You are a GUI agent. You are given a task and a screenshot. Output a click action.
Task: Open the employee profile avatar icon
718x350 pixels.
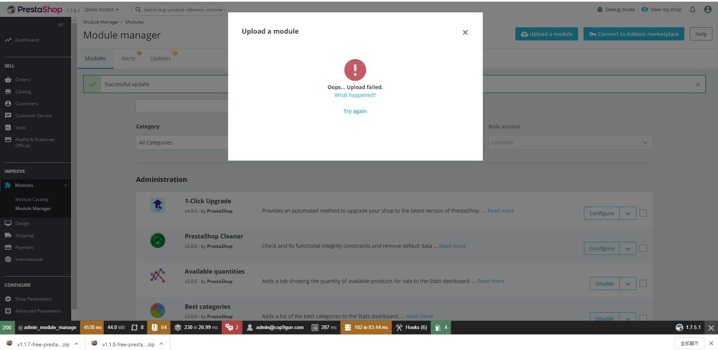(708, 9)
